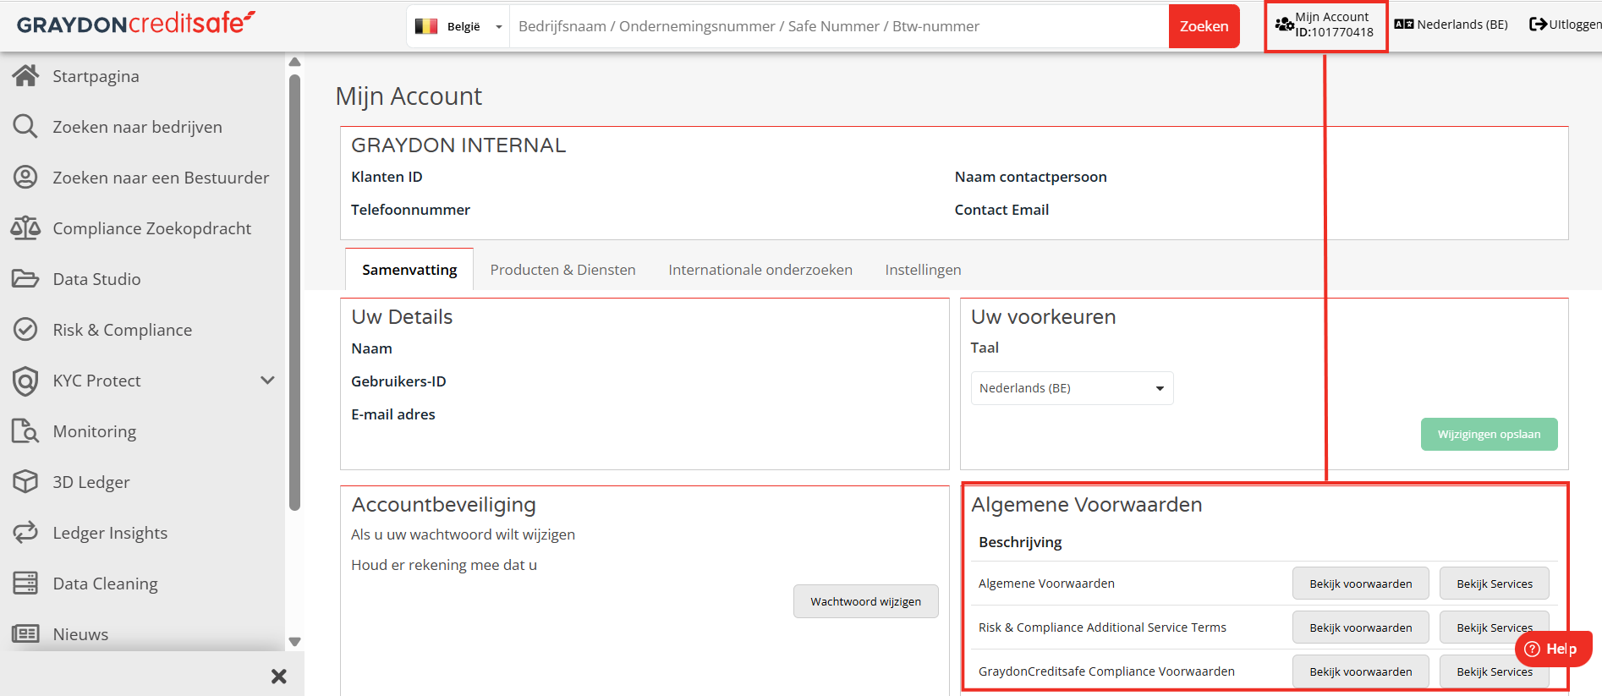Image resolution: width=1602 pixels, height=696 pixels.
Task: Click the Mijn Account users icon
Action: pos(1284,25)
